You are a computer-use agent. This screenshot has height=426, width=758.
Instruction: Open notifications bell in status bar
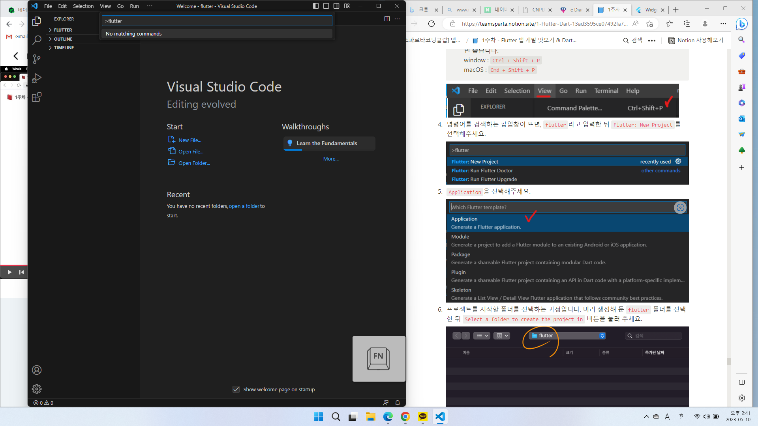click(x=398, y=403)
